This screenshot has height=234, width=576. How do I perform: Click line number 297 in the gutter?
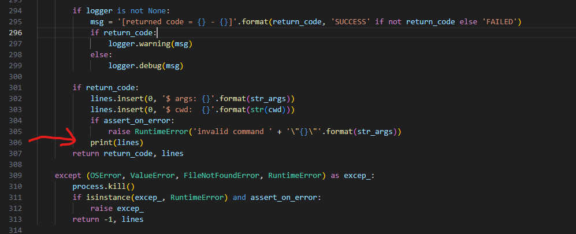point(16,44)
